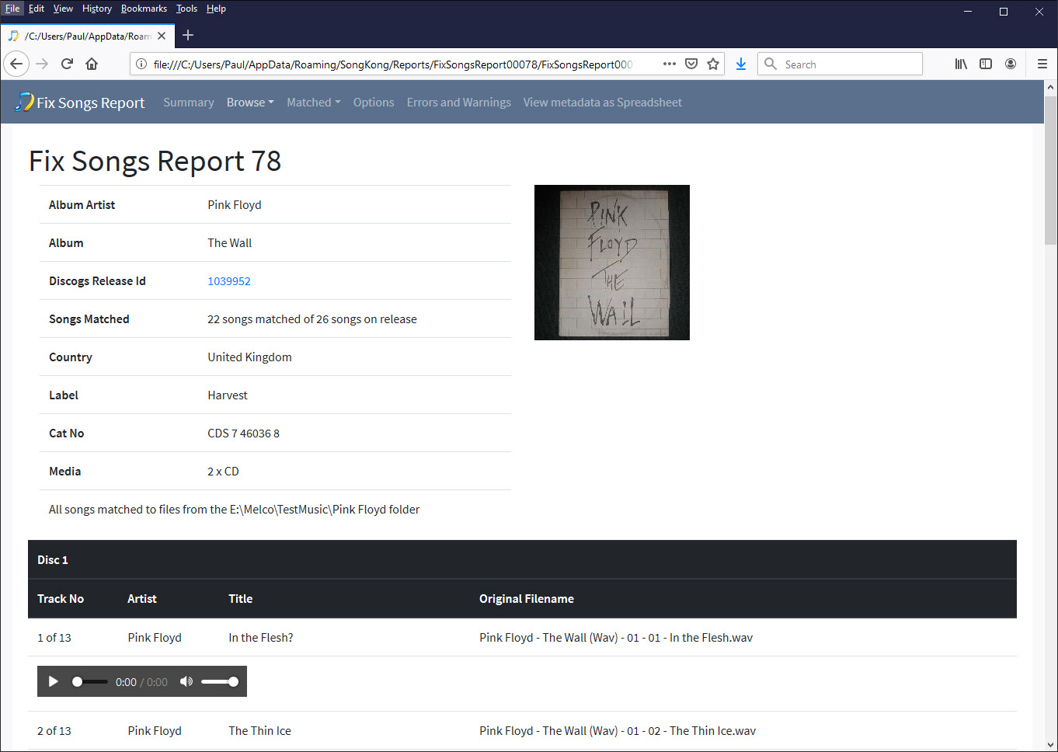Select 'The Thin Ice' title cell
Screen dimensions: 1058x752
(259, 730)
